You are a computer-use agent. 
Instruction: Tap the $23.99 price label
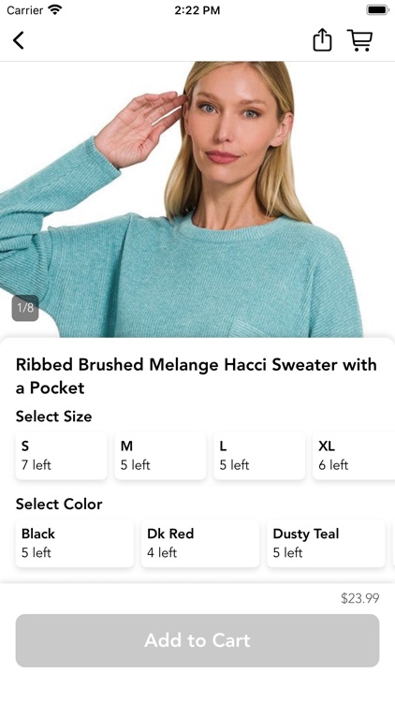pyautogui.click(x=360, y=598)
